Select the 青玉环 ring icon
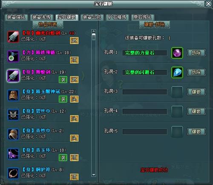This screenshot has height=185, width=213. point(13,154)
